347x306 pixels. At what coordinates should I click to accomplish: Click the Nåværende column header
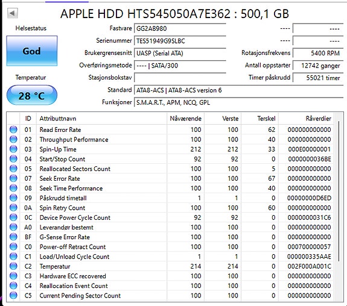185,119
